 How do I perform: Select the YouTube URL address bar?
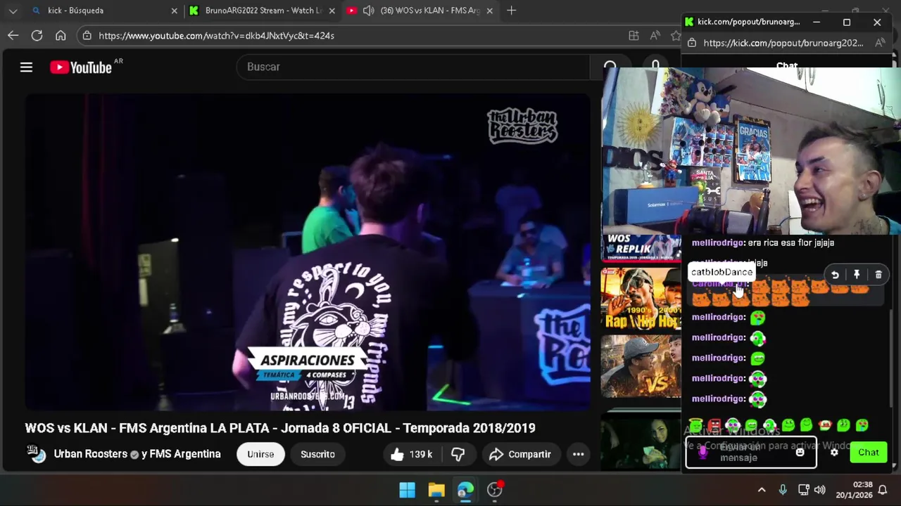tap(216, 35)
